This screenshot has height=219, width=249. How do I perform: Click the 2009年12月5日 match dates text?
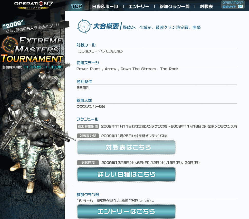(150, 163)
